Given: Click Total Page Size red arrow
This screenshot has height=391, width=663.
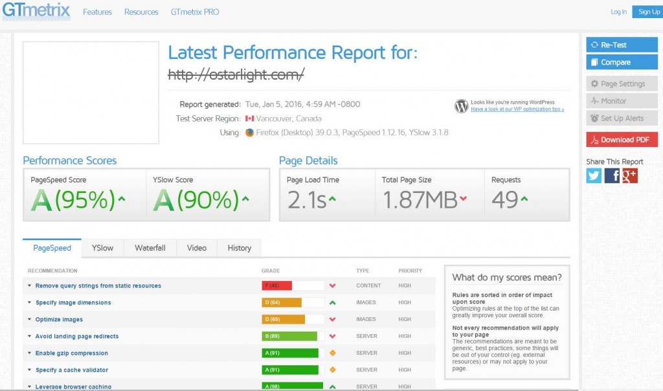Looking at the screenshot, I should [x=464, y=198].
